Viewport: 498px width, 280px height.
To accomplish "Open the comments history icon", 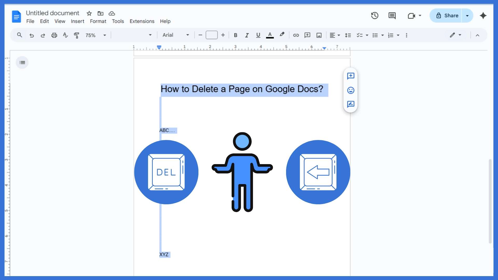I will [x=392, y=16].
